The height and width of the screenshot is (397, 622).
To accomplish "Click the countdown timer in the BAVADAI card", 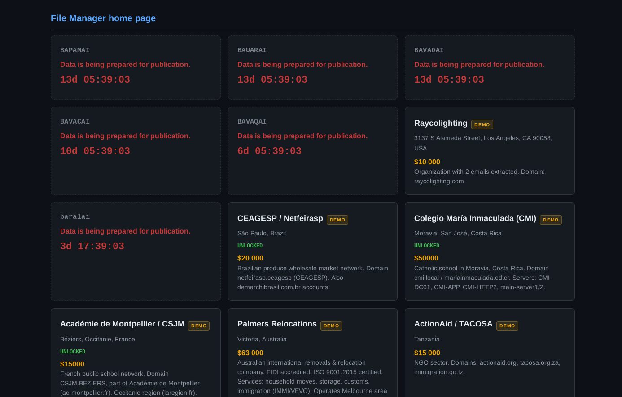I will 449,79.
